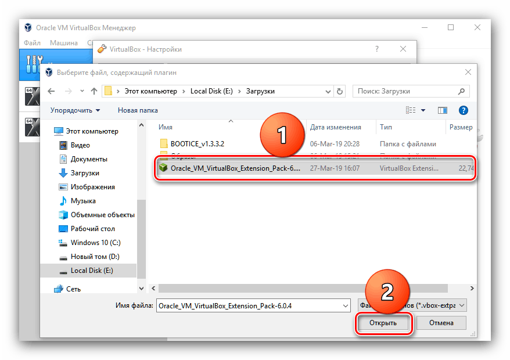Open the Изображения folder
The image size is (510, 360).
coord(87,187)
